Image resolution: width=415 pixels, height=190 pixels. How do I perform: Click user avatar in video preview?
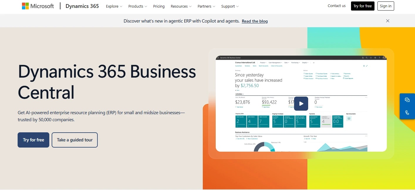pos(384,58)
